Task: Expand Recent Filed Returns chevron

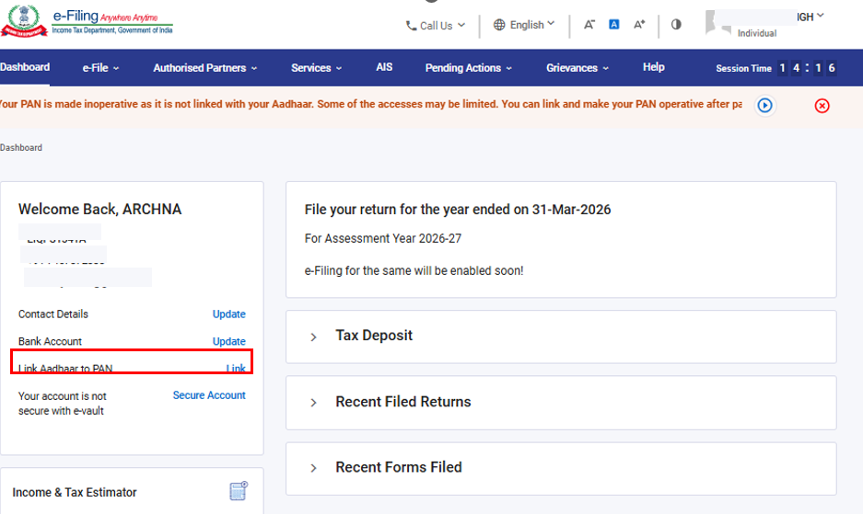Action: point(313,403)
